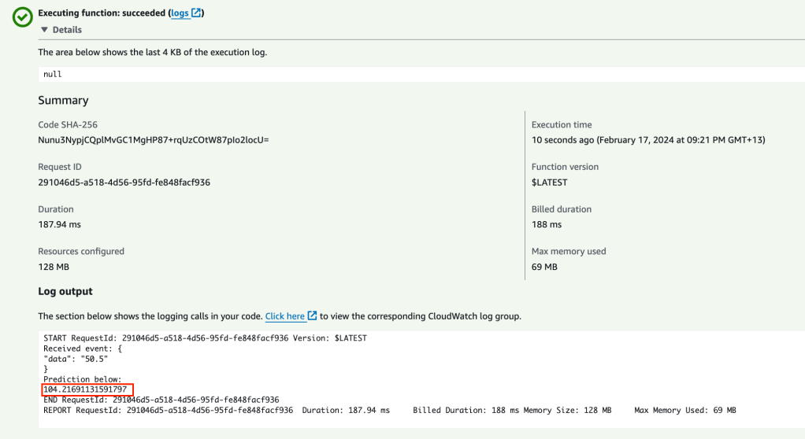Click the "data": "50.5" log line
Viewport: 805px width, 439px height.
76,359
